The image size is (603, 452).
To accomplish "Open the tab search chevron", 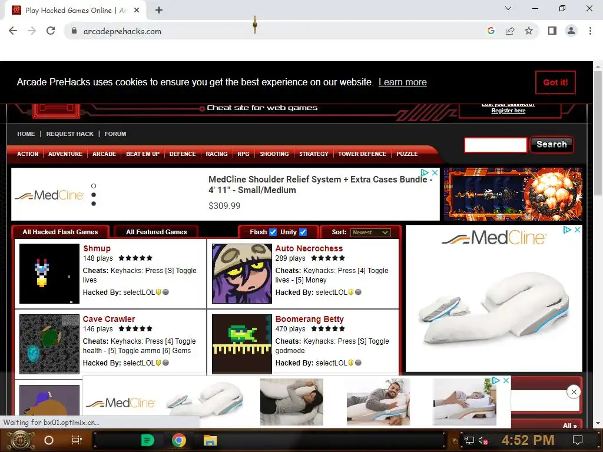I will coord(508,8).
